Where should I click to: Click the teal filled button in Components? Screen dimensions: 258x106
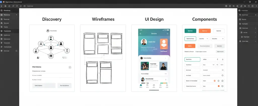pyautogui.click(x=190, y=31)
